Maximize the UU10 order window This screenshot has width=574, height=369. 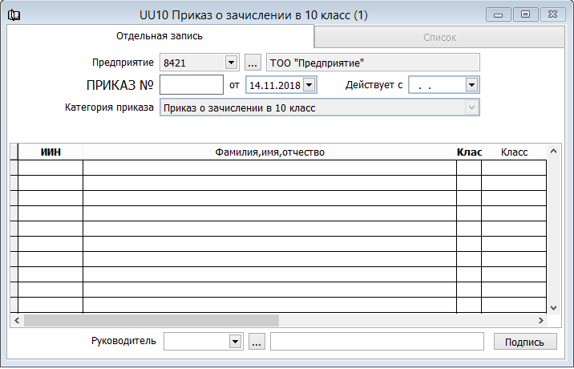(x=526, y=14)
